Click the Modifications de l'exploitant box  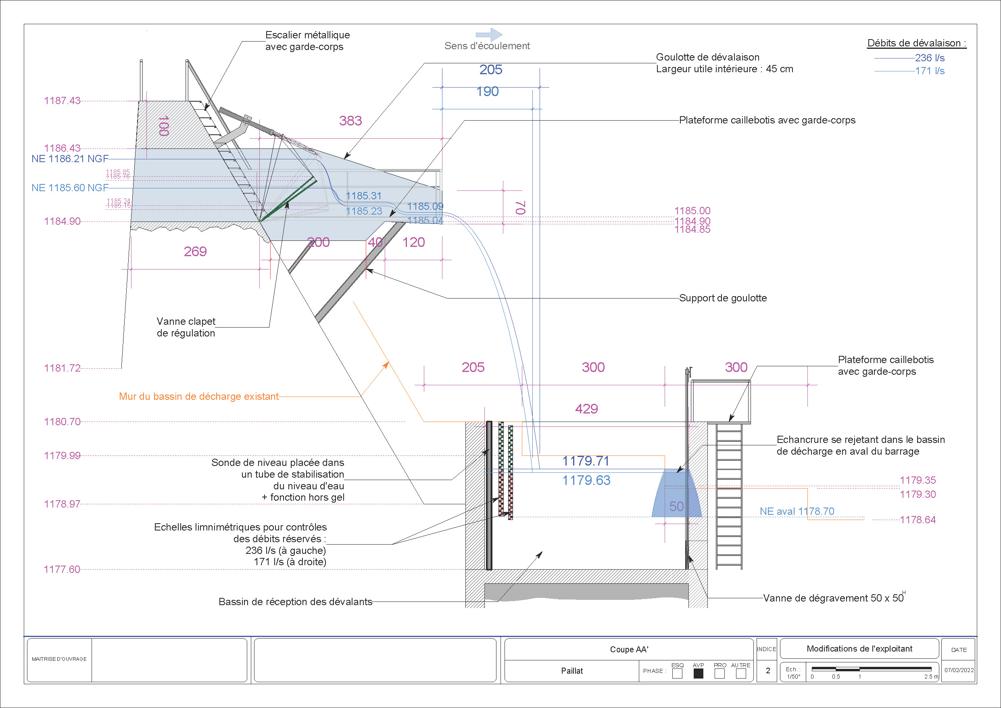point(859,649)
